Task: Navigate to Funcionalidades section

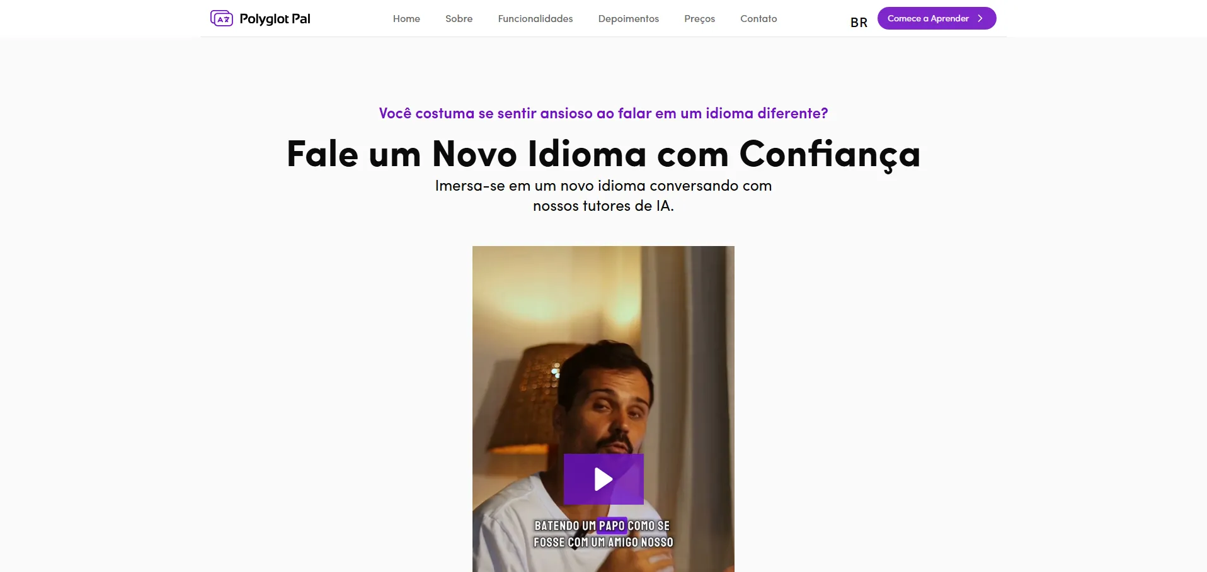Action: (x=535, y=19)
